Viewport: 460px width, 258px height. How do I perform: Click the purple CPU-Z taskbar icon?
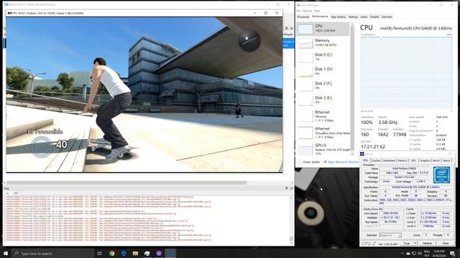(159, 253)
